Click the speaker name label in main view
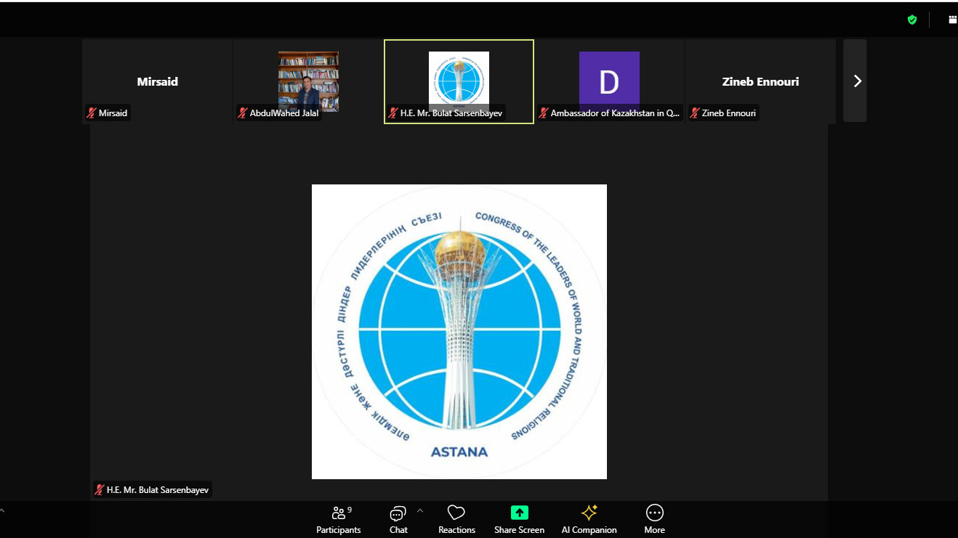Image resolution: width=958 pixels, height=538 pixels. tap(157, 490)
